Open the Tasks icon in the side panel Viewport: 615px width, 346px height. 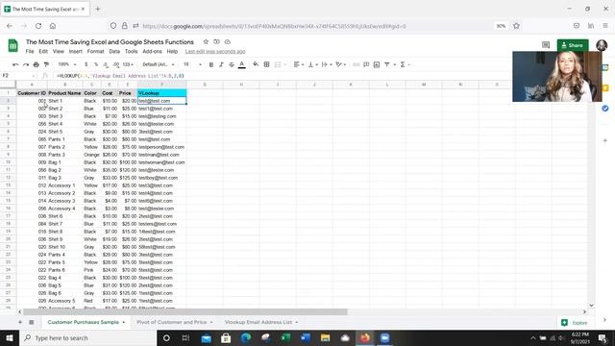tap(605, 109)
